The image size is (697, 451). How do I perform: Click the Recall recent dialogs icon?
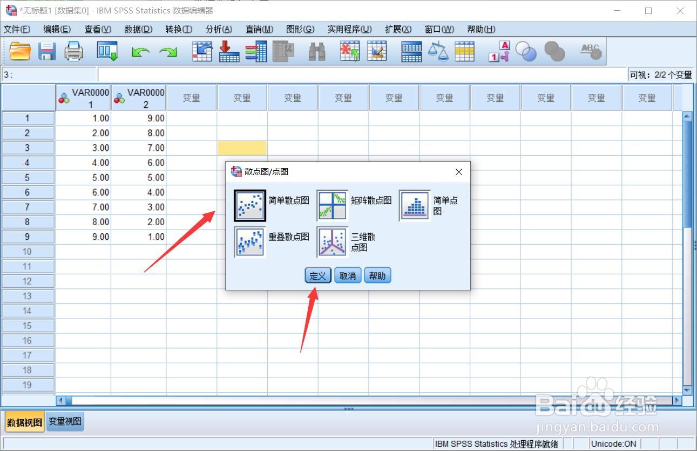tap(107, 52)
